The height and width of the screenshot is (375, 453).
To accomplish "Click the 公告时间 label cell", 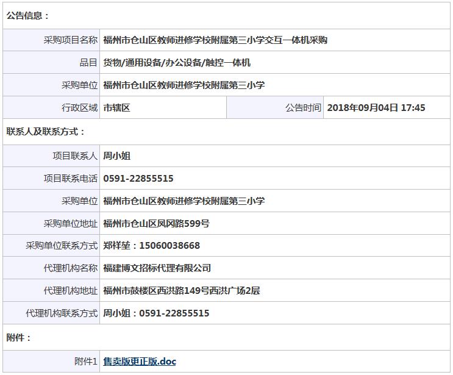I will coord(275,108).
